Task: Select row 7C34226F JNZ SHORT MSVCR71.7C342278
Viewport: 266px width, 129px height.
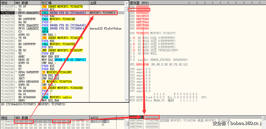Action: (62, 7)
